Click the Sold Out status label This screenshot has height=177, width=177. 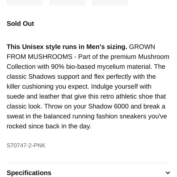pos(20,23)
